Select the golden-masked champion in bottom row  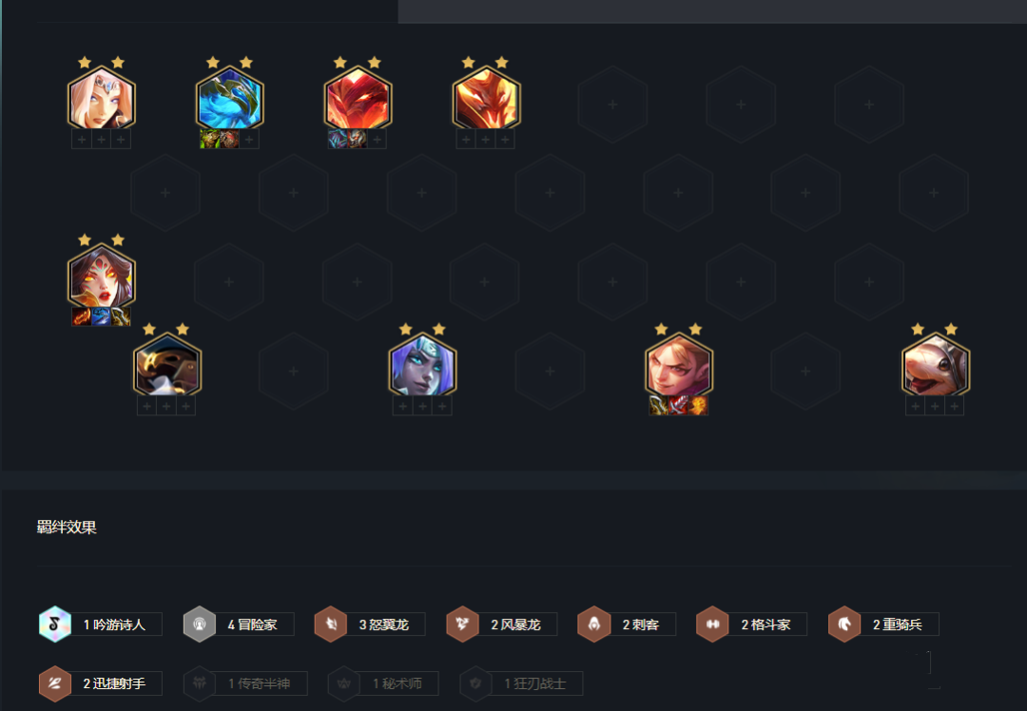[167, 365]
